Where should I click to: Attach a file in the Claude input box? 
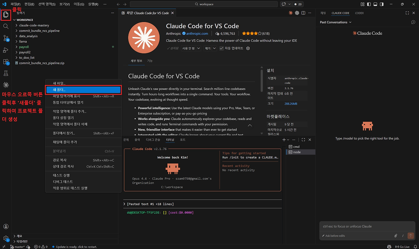pyautogui.click(x=396, y=236)
